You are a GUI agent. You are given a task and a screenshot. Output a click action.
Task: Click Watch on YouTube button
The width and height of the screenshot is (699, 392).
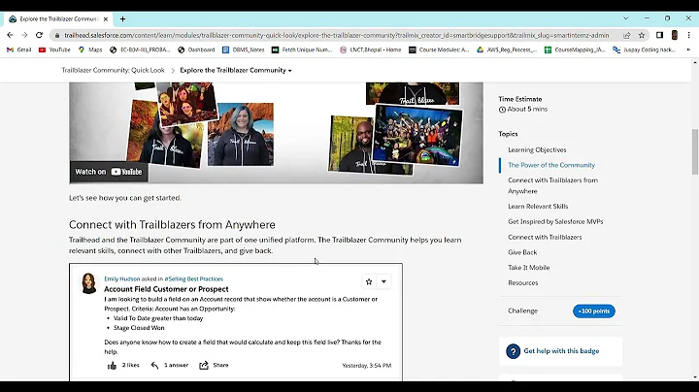[109, 172]
